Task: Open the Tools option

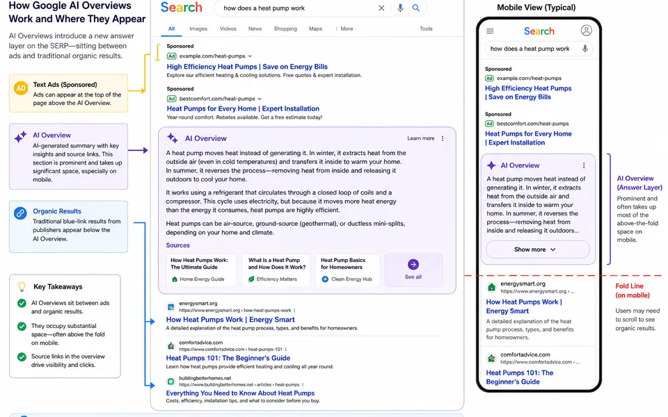Action: coord(426,28)
